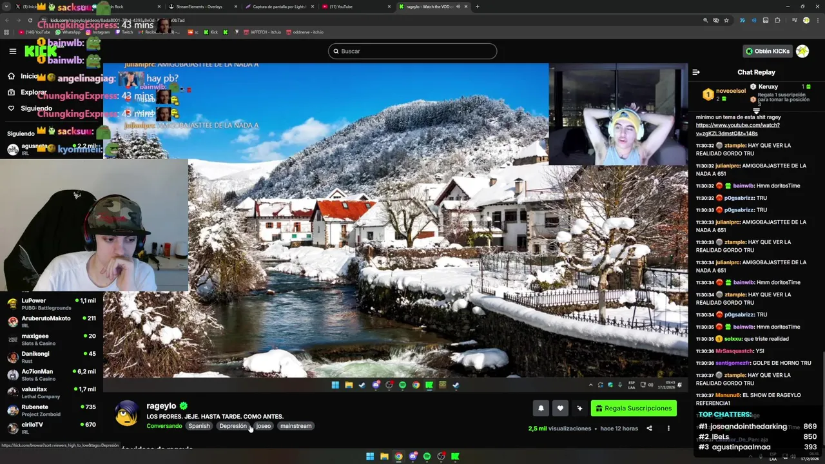
Task: Open Ac7ionMan channel in sidebar
Action: pos(52,374)
